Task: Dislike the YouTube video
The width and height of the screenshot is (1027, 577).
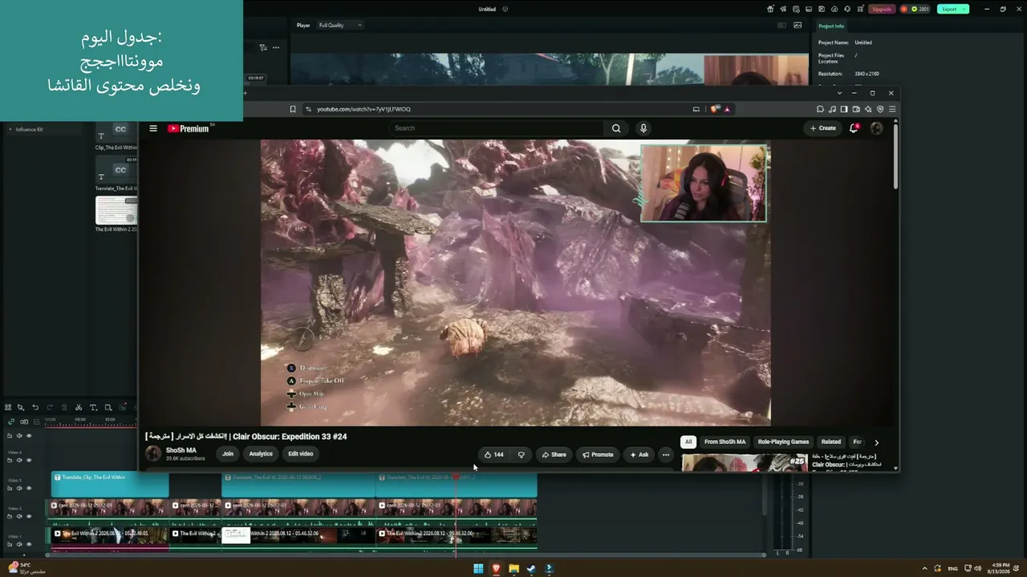Action: (x=521, y=454)
